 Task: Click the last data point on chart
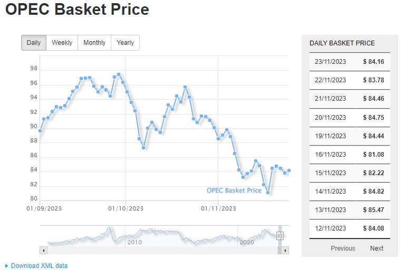pyautogui.click(x=289, y=170)
